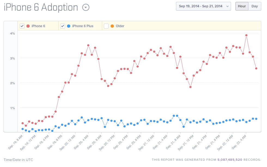Uncheck the iPhone 6 series checkbox
Viewport: 267px width, 167px height.
(22, 26)
